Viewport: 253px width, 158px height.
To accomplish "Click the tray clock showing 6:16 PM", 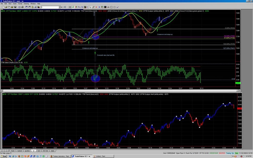I will [249, 156].
